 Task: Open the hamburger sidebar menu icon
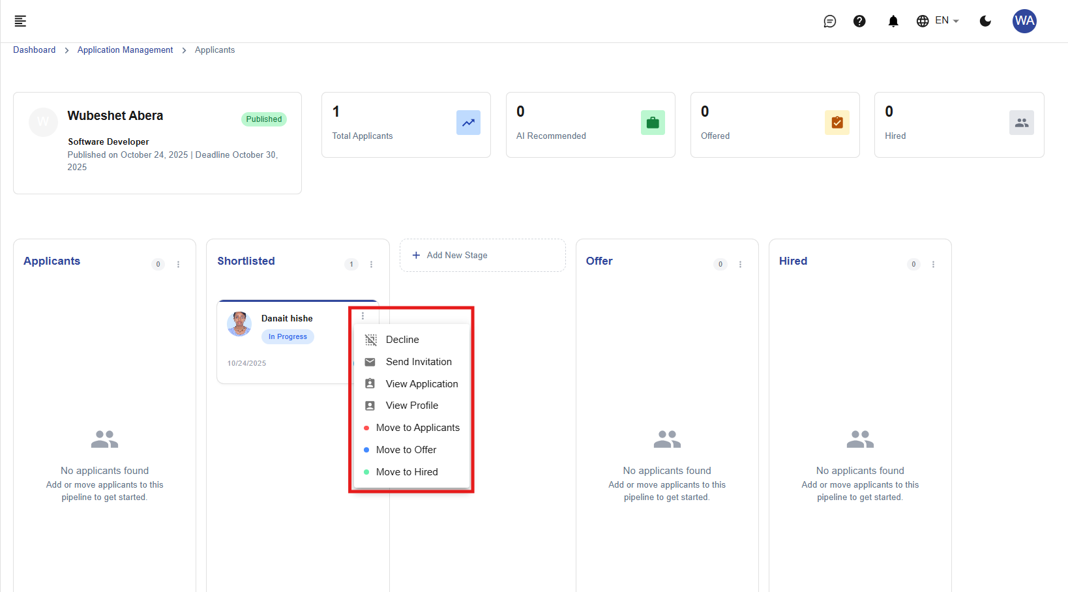(x=20, y=21)
